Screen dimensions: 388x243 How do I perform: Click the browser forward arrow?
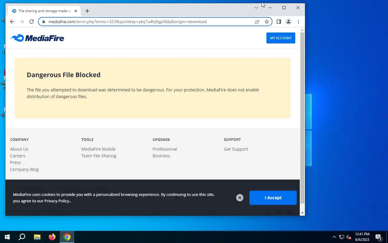coord(22,22)
